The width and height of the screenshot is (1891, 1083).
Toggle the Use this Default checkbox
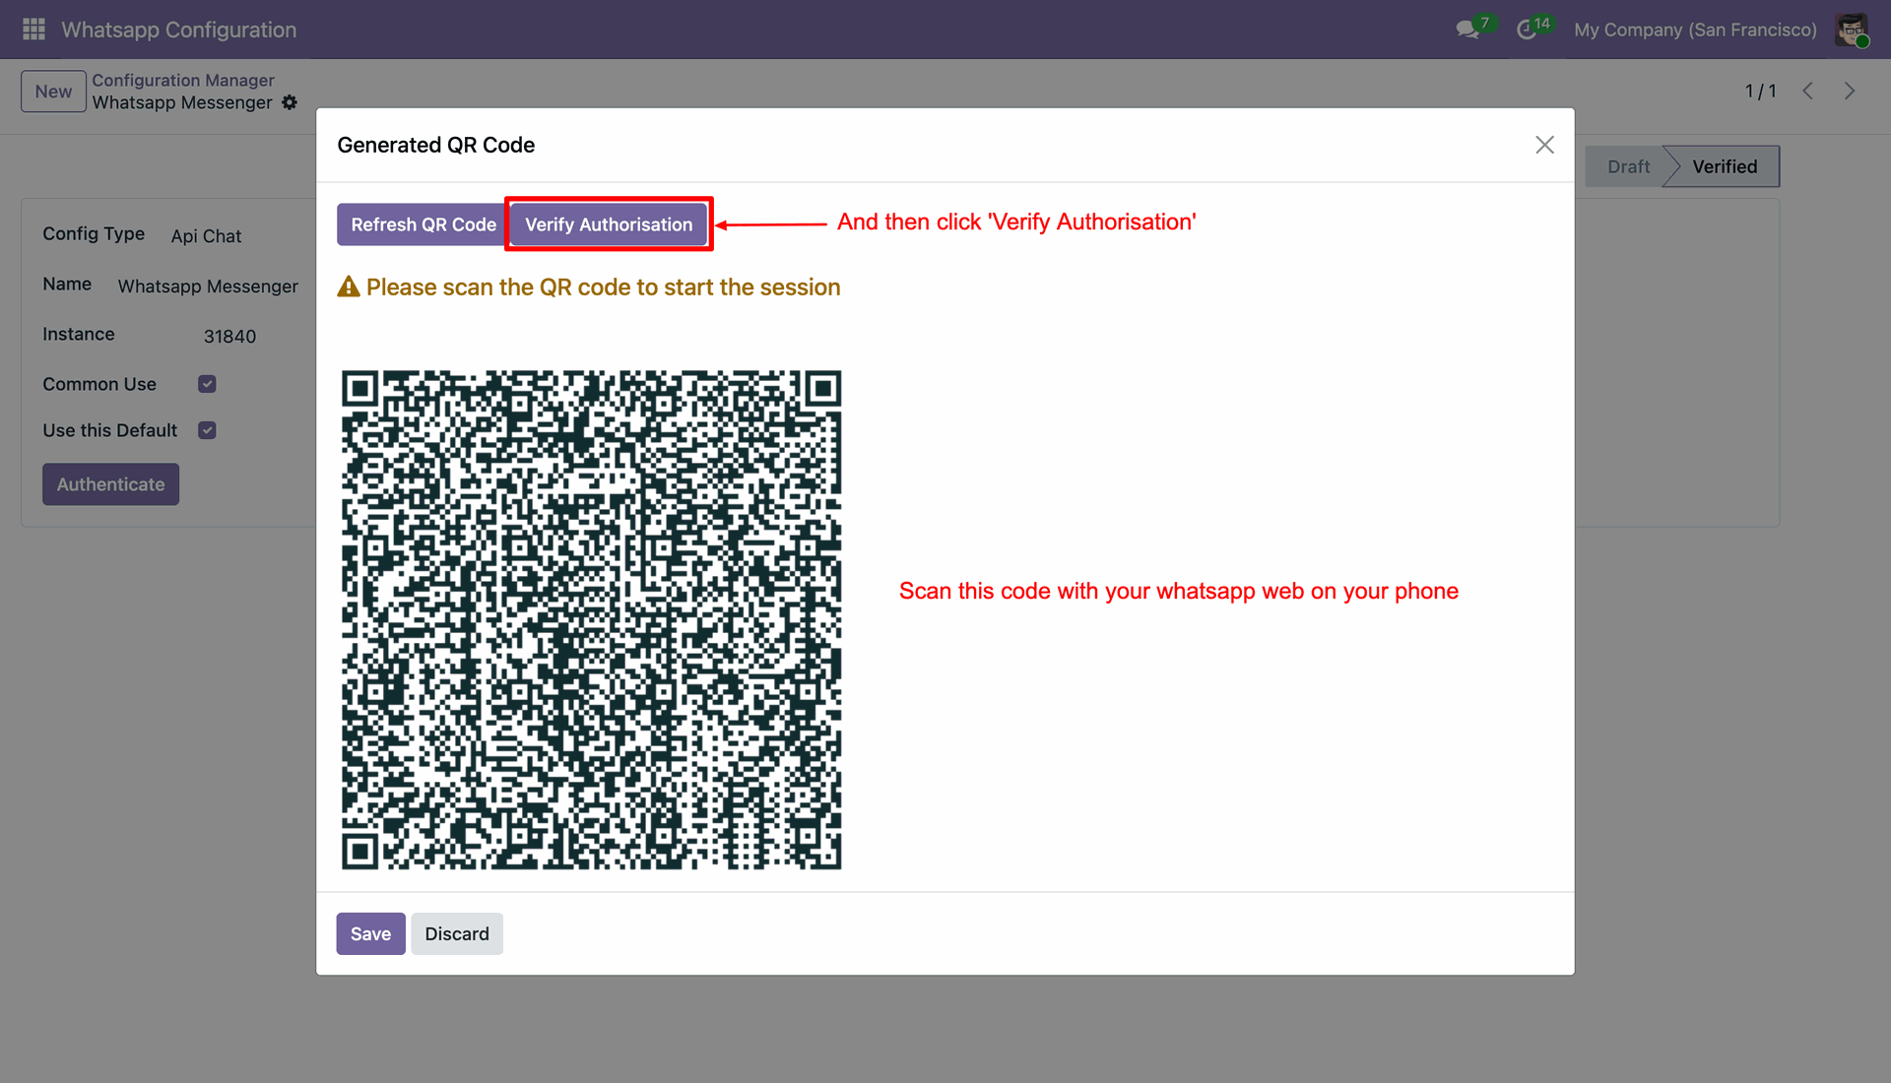tap(207, 430)
